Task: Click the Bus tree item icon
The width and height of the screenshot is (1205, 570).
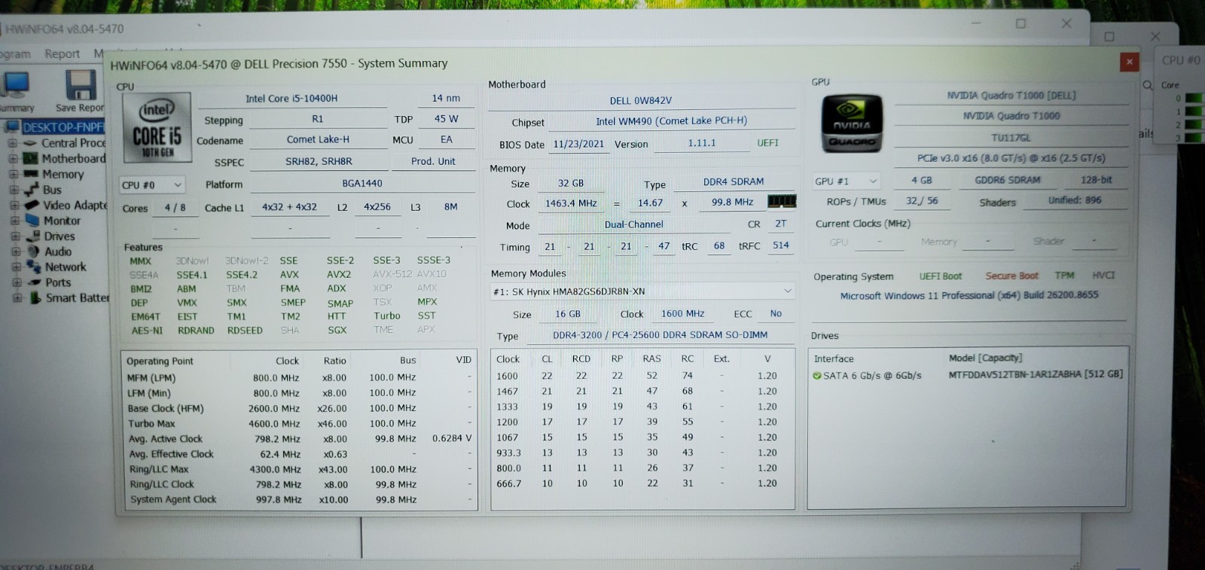Action: point(31,190)
